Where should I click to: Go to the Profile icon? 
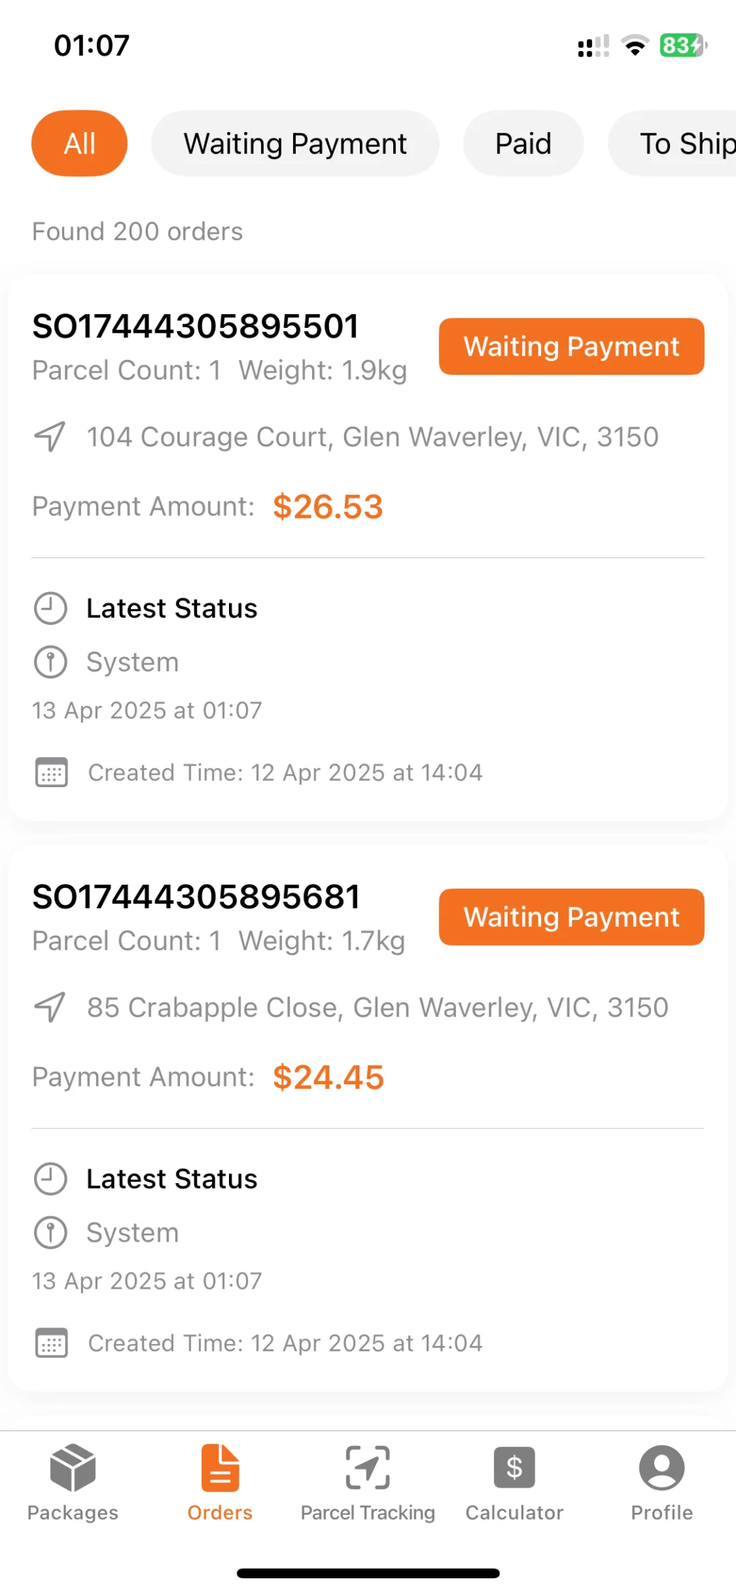click(662, 1467)
